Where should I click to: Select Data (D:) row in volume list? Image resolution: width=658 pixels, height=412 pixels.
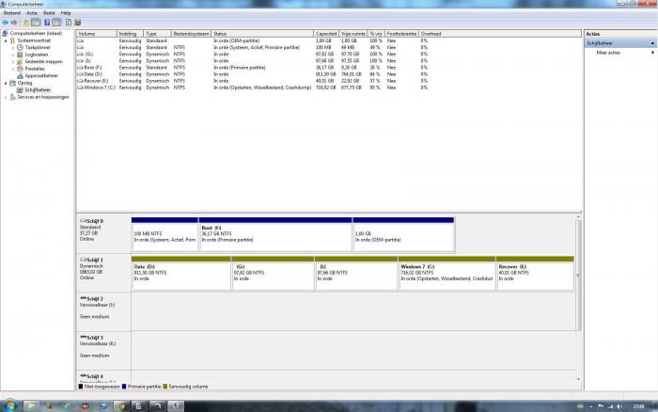click(253, 74)
